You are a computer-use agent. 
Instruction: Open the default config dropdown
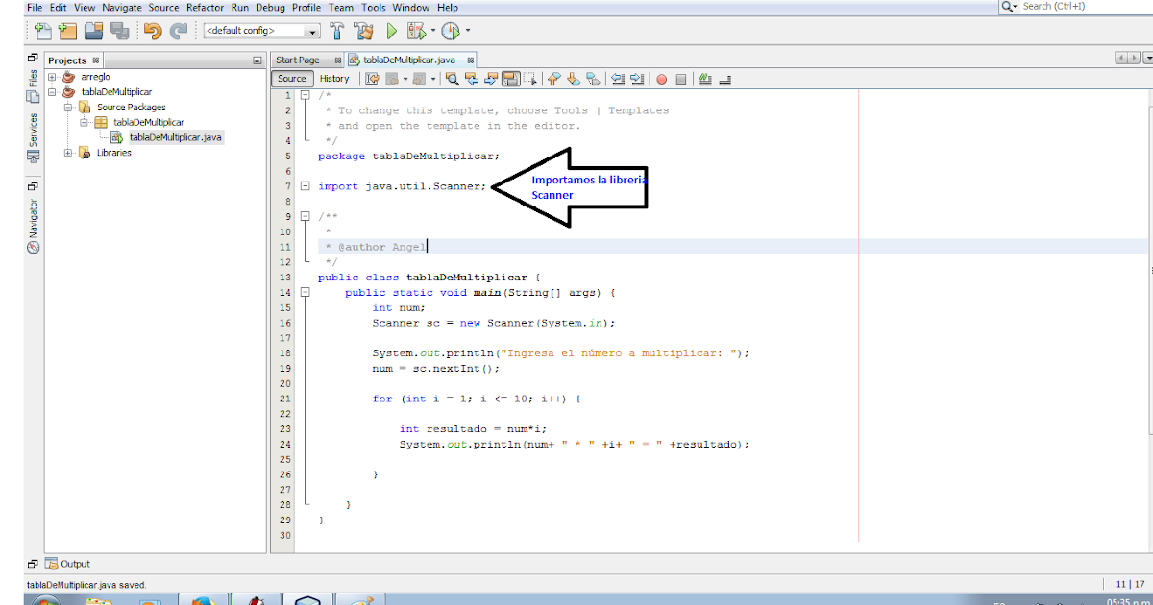pos(311,30)
